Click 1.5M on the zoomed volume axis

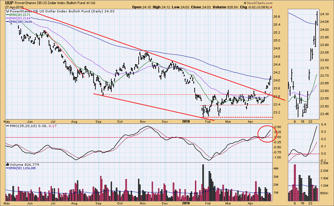click(x=324, y=178)
